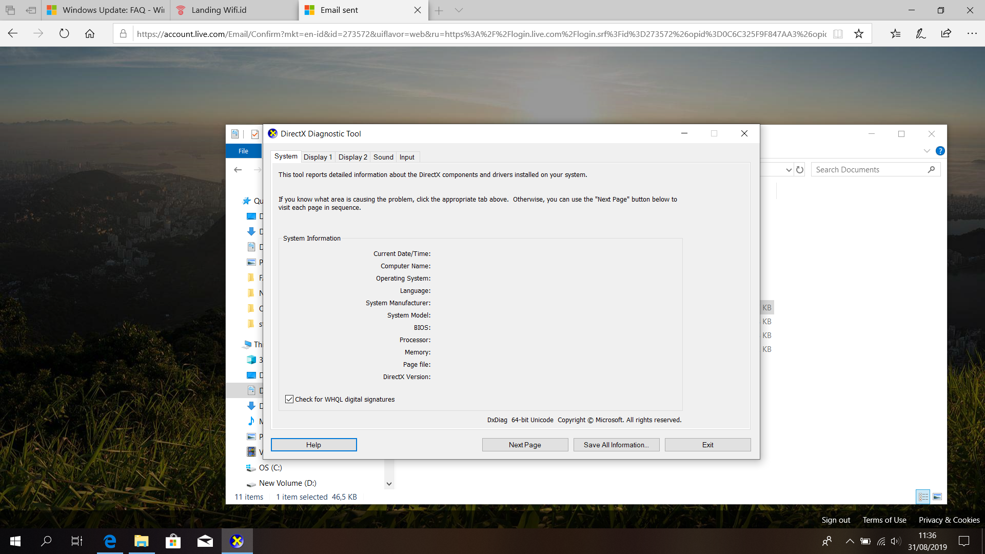Click the search magnifier in File Explorer
This screenshot has width=985, height=554.
point(931,170)
